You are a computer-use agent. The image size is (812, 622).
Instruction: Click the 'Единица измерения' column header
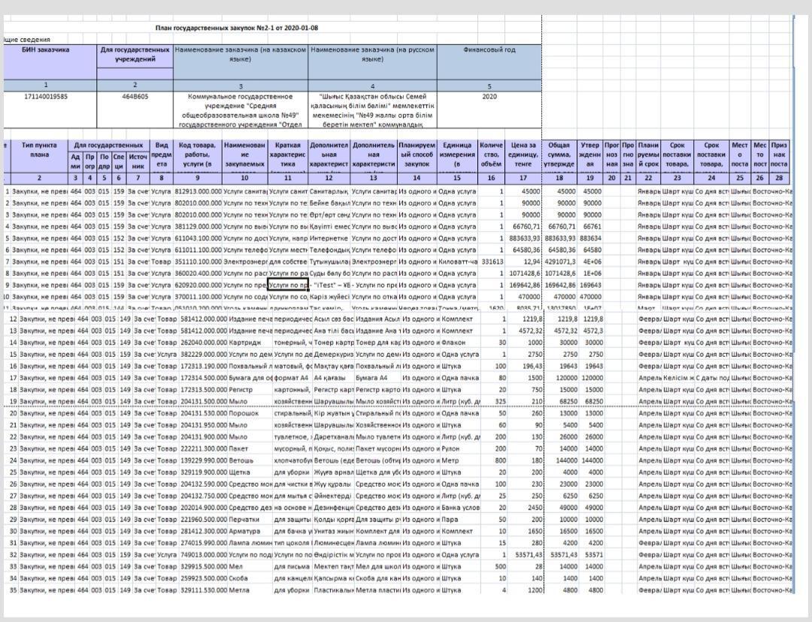pos(457,155)
